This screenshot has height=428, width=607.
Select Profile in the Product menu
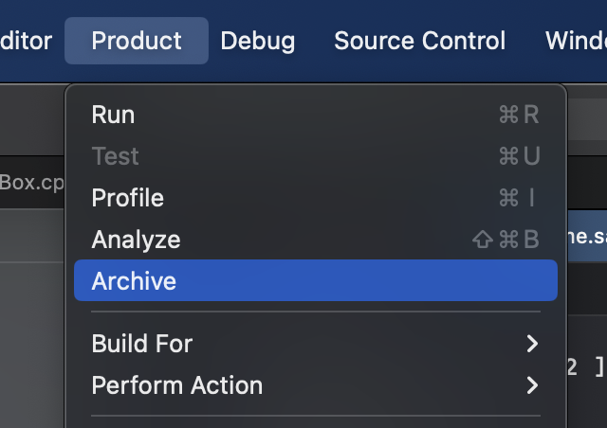(127, 198)
